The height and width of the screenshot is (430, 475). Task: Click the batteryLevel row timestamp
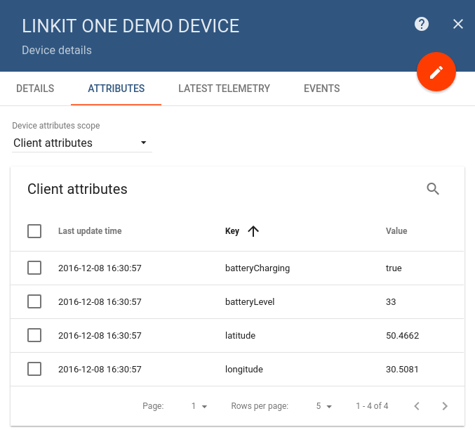100,302
